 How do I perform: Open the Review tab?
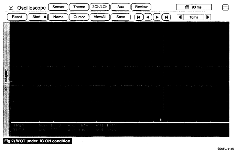[141, 7]
